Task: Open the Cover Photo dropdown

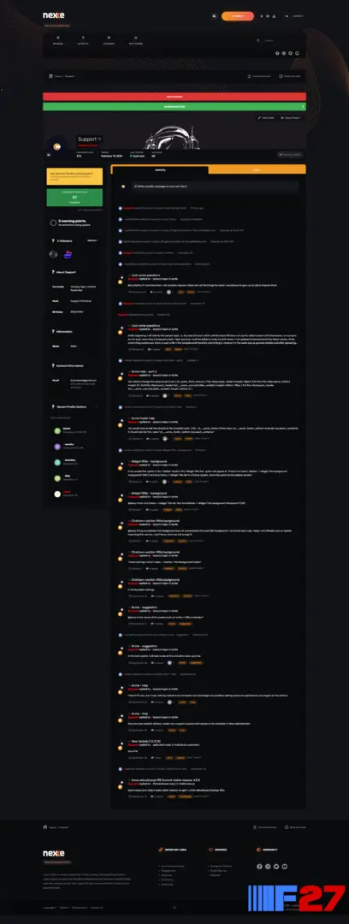Action: click(x=292, y=118)
